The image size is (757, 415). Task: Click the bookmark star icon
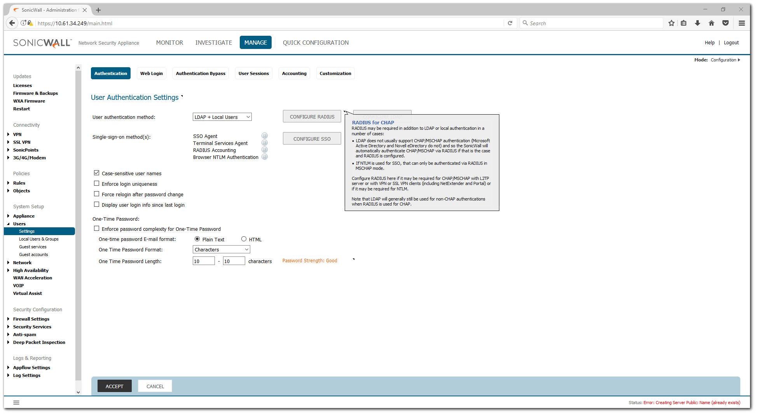(671, 23)
